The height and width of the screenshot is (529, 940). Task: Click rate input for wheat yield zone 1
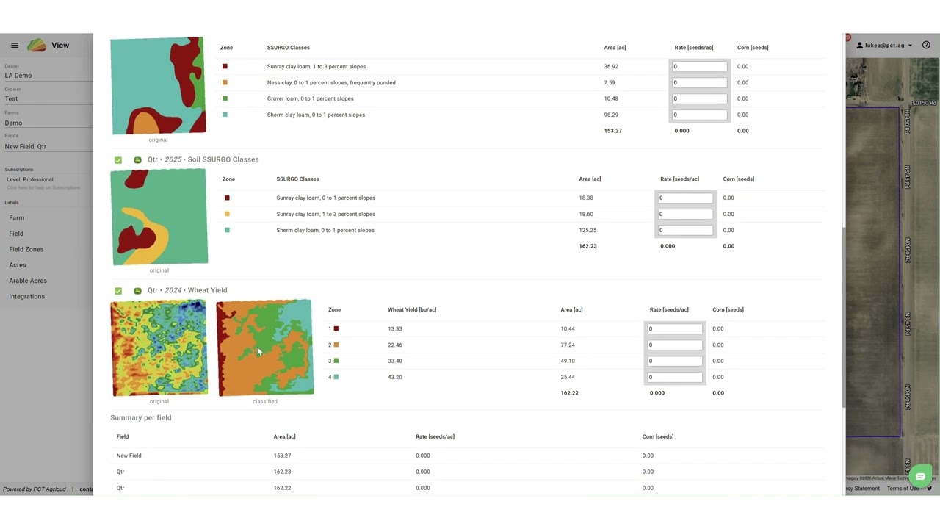pyautogui.click(x=674, y=328)
